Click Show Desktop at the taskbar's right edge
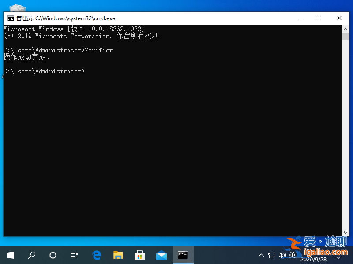Image resolution: width=353 pixels, height=264 pixels. pyautogui.click(x=352, y=255)
